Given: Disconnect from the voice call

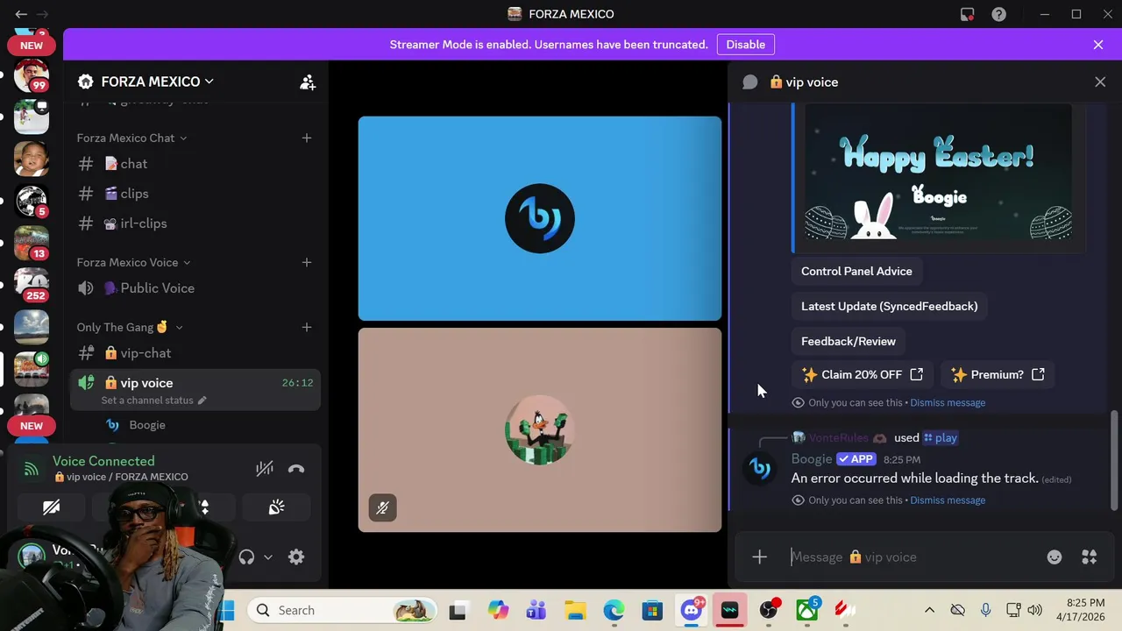Looking at the screenshot, I should coord(296,469).
